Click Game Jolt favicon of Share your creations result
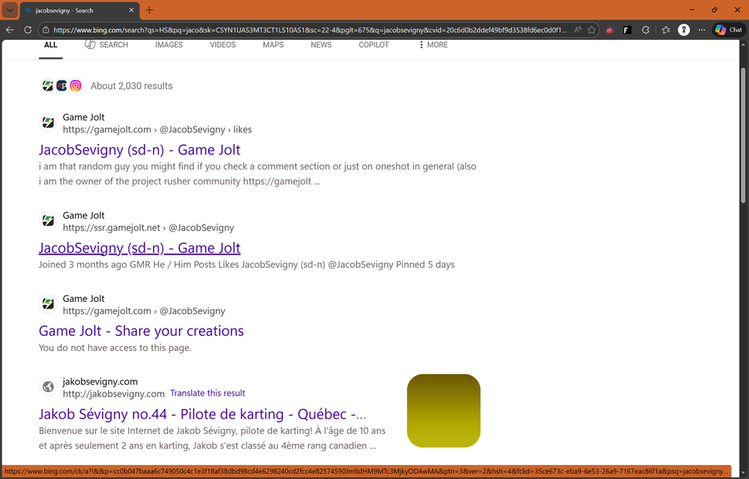 pyautogui.click(x=47, y=304)
